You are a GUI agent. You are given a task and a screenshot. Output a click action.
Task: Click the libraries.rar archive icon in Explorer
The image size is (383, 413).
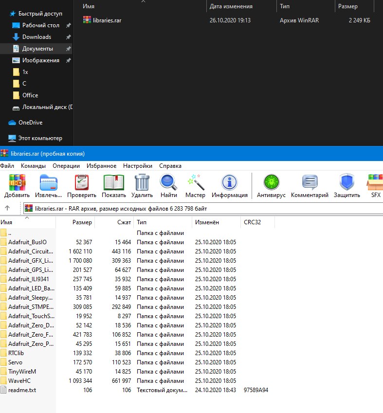coord(87,20)
